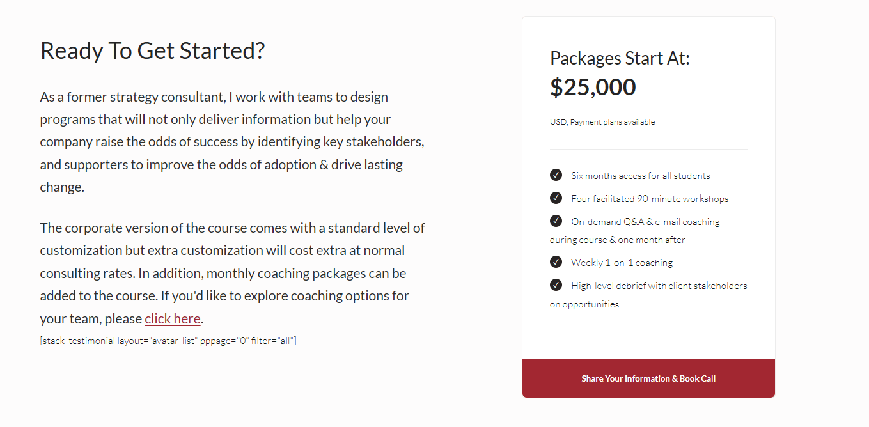Click the checkmark icon beside Six months access
Viewport: 869px width, 427px height.
(556, 175)
